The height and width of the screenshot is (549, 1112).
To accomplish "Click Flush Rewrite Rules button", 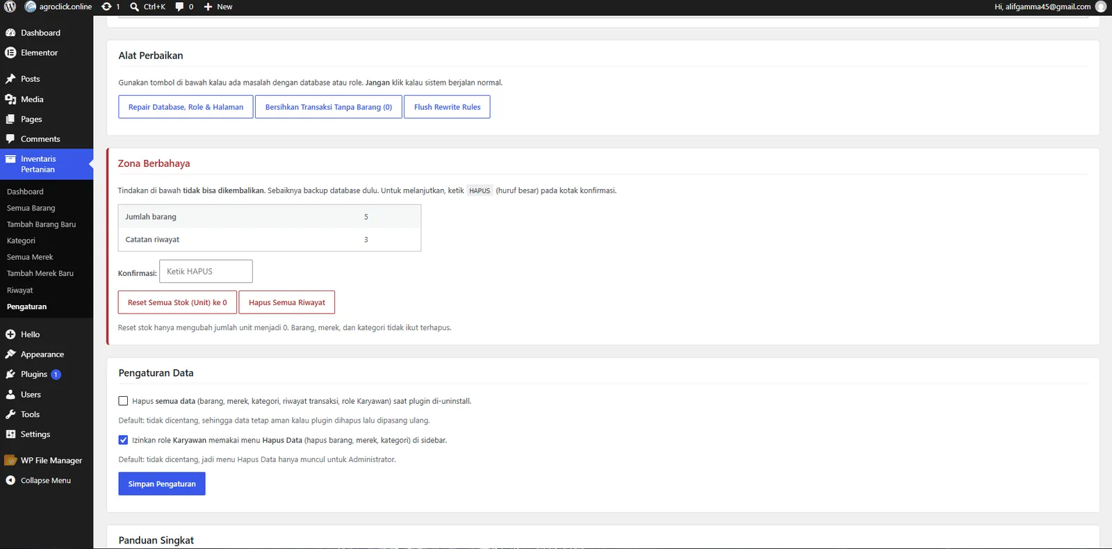I will point(447,107).
